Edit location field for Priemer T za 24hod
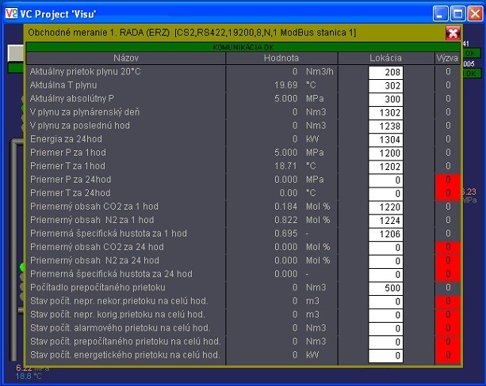 [385, 194]
